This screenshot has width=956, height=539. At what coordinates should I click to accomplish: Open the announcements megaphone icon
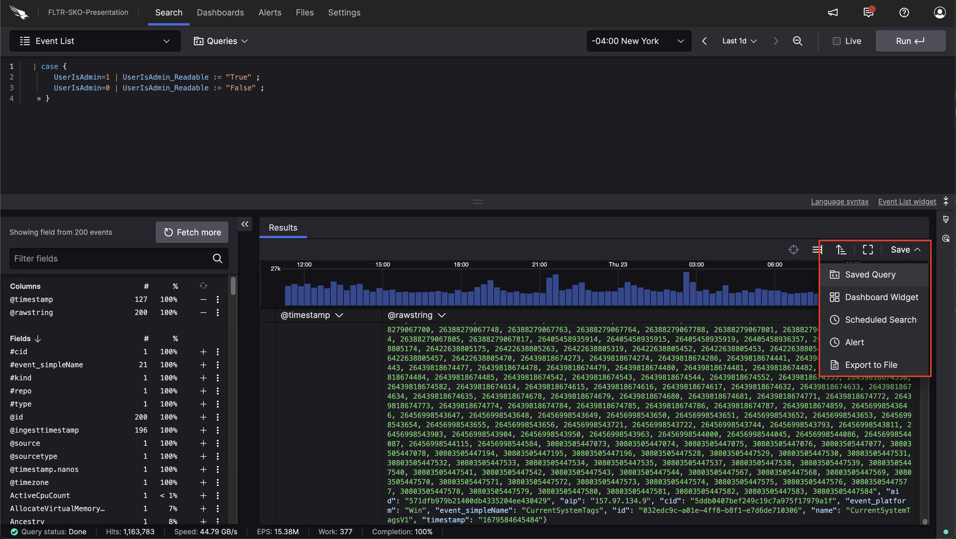pyautogui.click(x=833, y=12)
